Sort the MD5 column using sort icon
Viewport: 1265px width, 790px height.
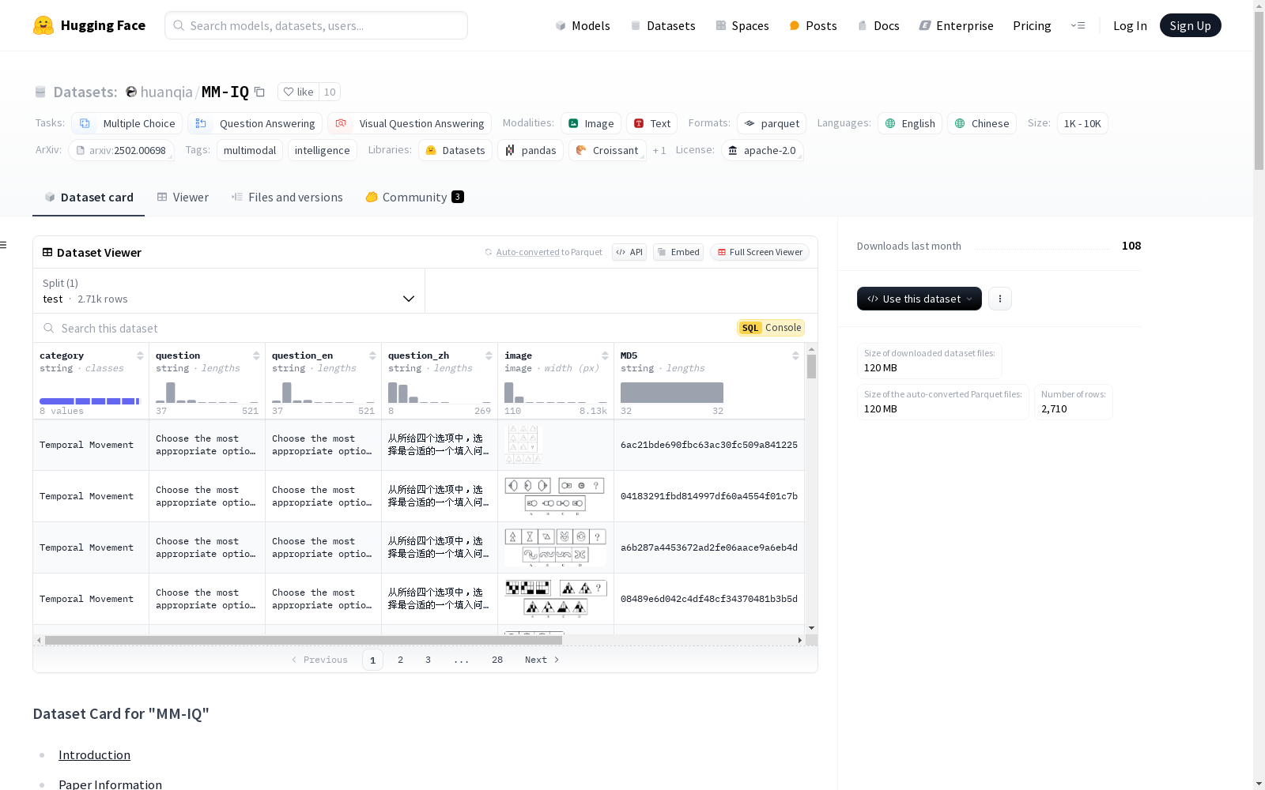point(795,355)
